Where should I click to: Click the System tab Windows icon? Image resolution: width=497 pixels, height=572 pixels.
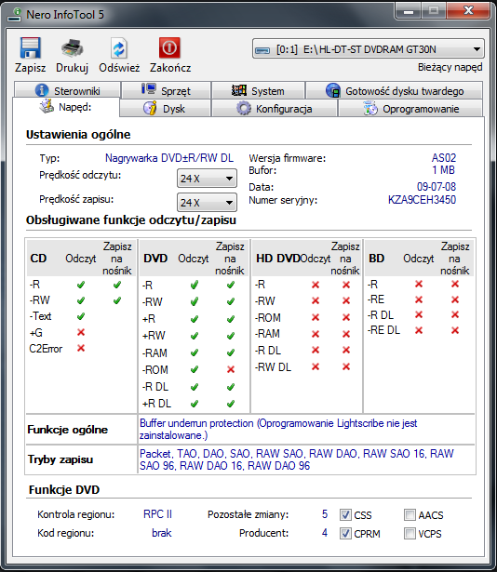[239, 90]
